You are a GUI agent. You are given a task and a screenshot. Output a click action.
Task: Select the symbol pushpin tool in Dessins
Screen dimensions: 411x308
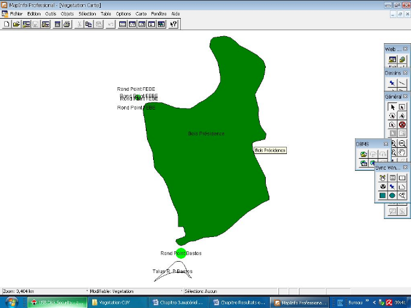point(392,83)
